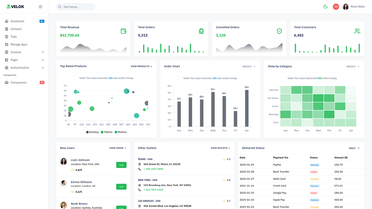The height and width of the screenshot is (209, 372).
Task: Click the Start typing search field
Action: click(76, 6)
